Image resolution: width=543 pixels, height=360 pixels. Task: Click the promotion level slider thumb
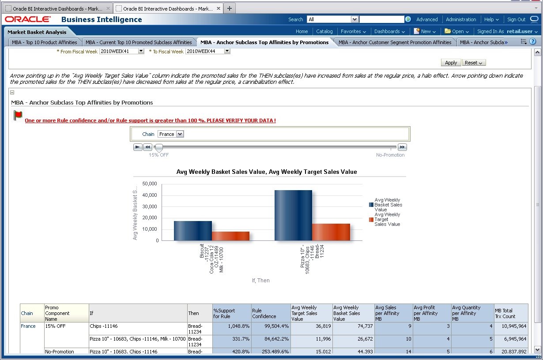[158, 147]
